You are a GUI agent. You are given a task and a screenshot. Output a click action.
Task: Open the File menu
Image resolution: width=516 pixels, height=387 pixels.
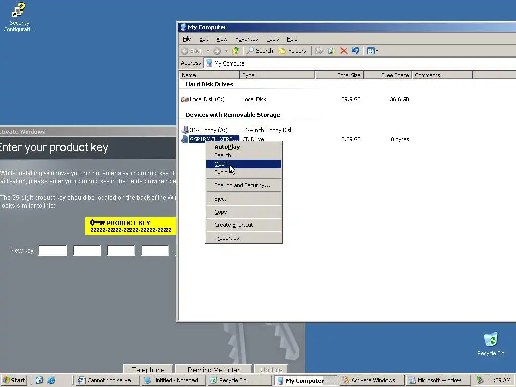[x=187, y=39]
